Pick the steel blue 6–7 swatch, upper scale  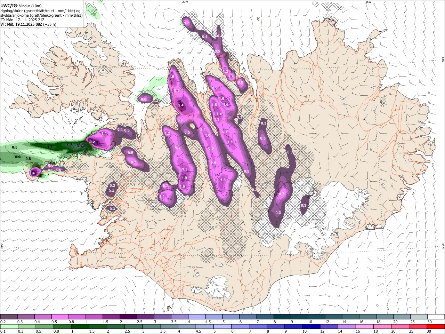point(248,317)
